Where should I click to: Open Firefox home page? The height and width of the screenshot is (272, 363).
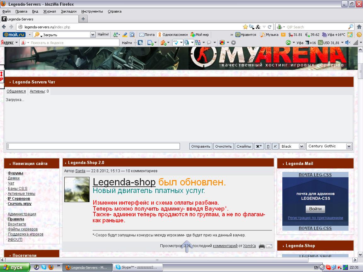click(359, 27)
